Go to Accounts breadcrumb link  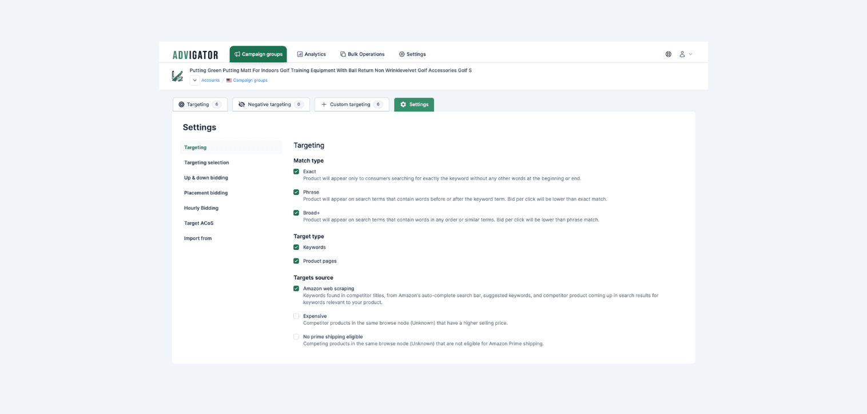click(x=210, y=81)
